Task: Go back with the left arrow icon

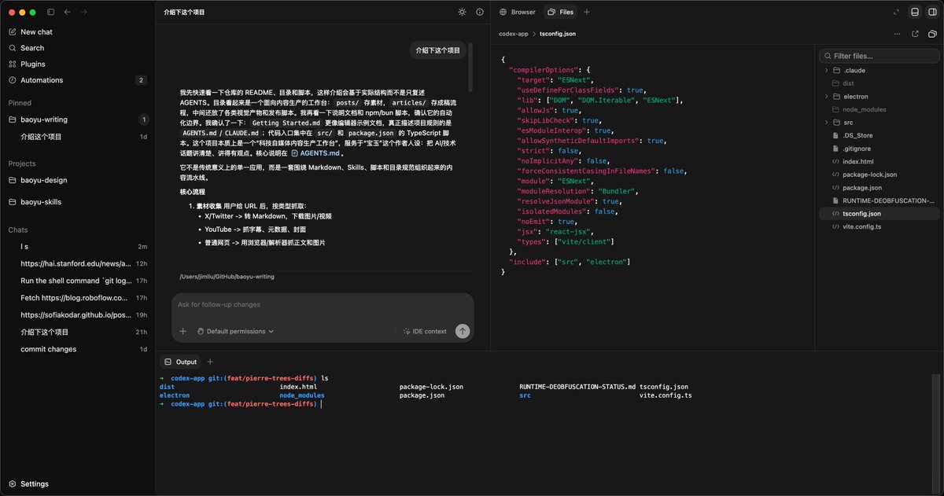Action: point(68,12)
